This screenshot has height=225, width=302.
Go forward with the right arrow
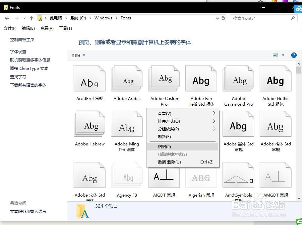(x=17, y=18)
